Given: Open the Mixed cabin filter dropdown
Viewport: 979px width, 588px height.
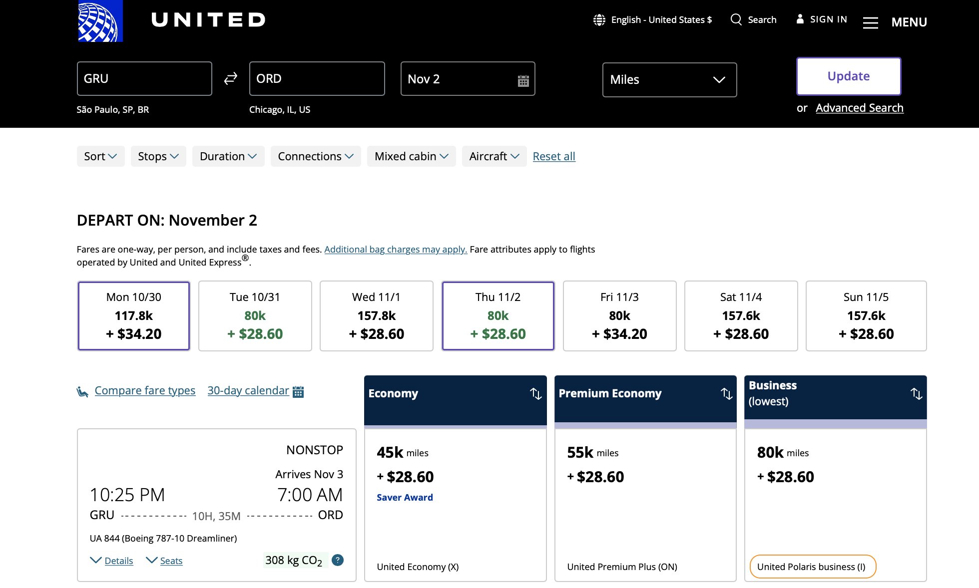Looking at the screenshot, I should tap(412, 156).
